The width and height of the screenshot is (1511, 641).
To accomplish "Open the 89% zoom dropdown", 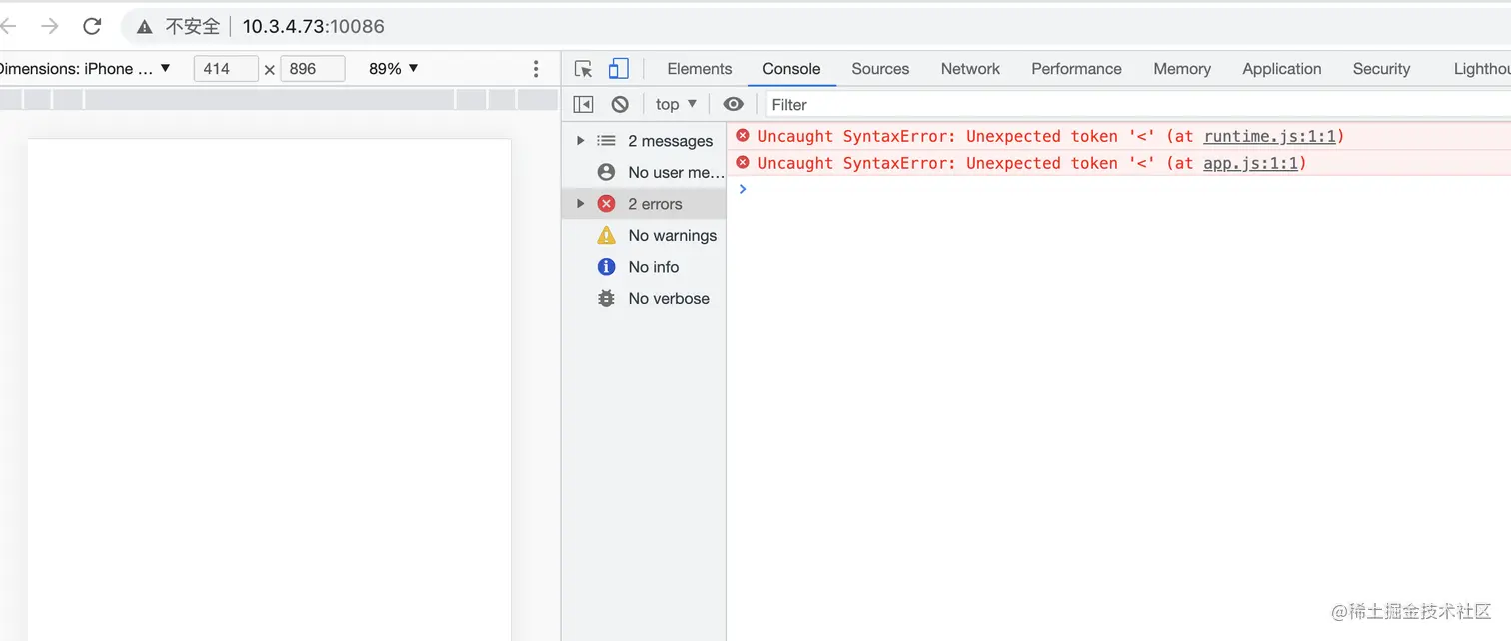I will click(x=394, y=69).
